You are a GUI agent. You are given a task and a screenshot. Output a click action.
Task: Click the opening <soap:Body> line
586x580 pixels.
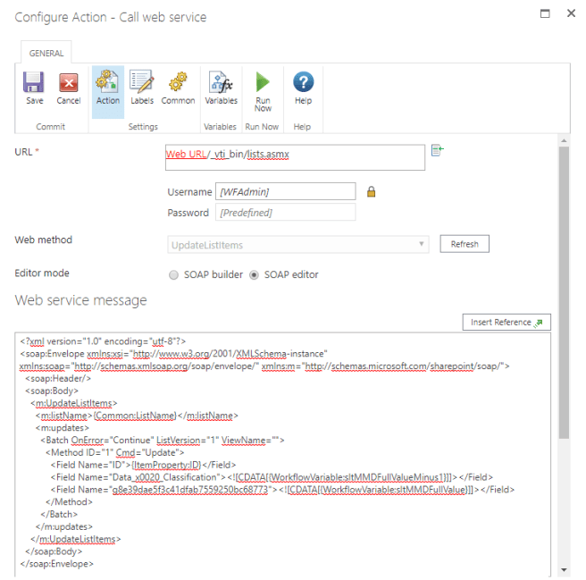coord(52,391)
